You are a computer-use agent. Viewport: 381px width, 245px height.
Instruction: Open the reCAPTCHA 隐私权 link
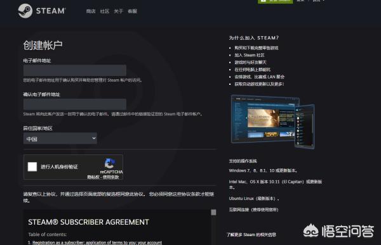pyautogui.click(x=93, y=177)
